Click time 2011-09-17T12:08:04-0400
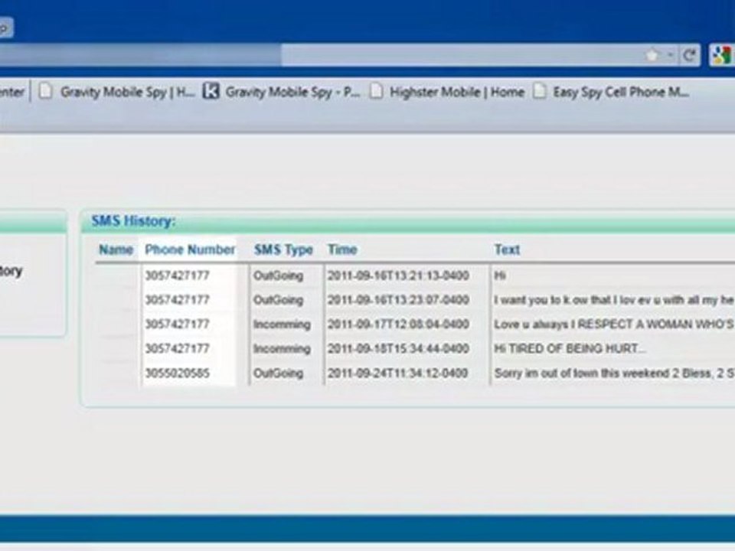The width and height of the screenshot is (735, 551). [398, 324]
